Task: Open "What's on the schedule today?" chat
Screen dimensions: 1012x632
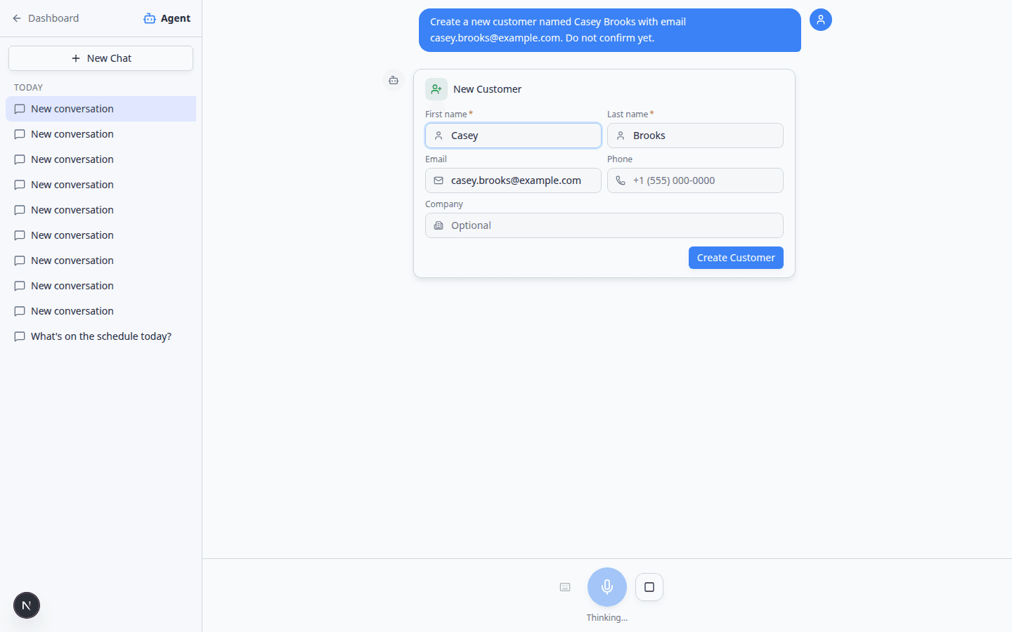Action: tap(100, 336)
